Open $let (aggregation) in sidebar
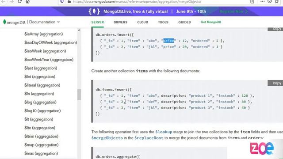The height and width of the screenshot is (159, 283). click(x=40, y=76)
